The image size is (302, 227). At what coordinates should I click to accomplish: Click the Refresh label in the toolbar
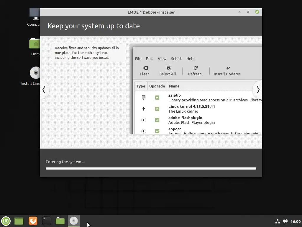pos(195,74)
